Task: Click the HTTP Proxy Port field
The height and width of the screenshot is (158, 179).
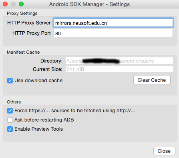Action: click(x=113, y=33)
